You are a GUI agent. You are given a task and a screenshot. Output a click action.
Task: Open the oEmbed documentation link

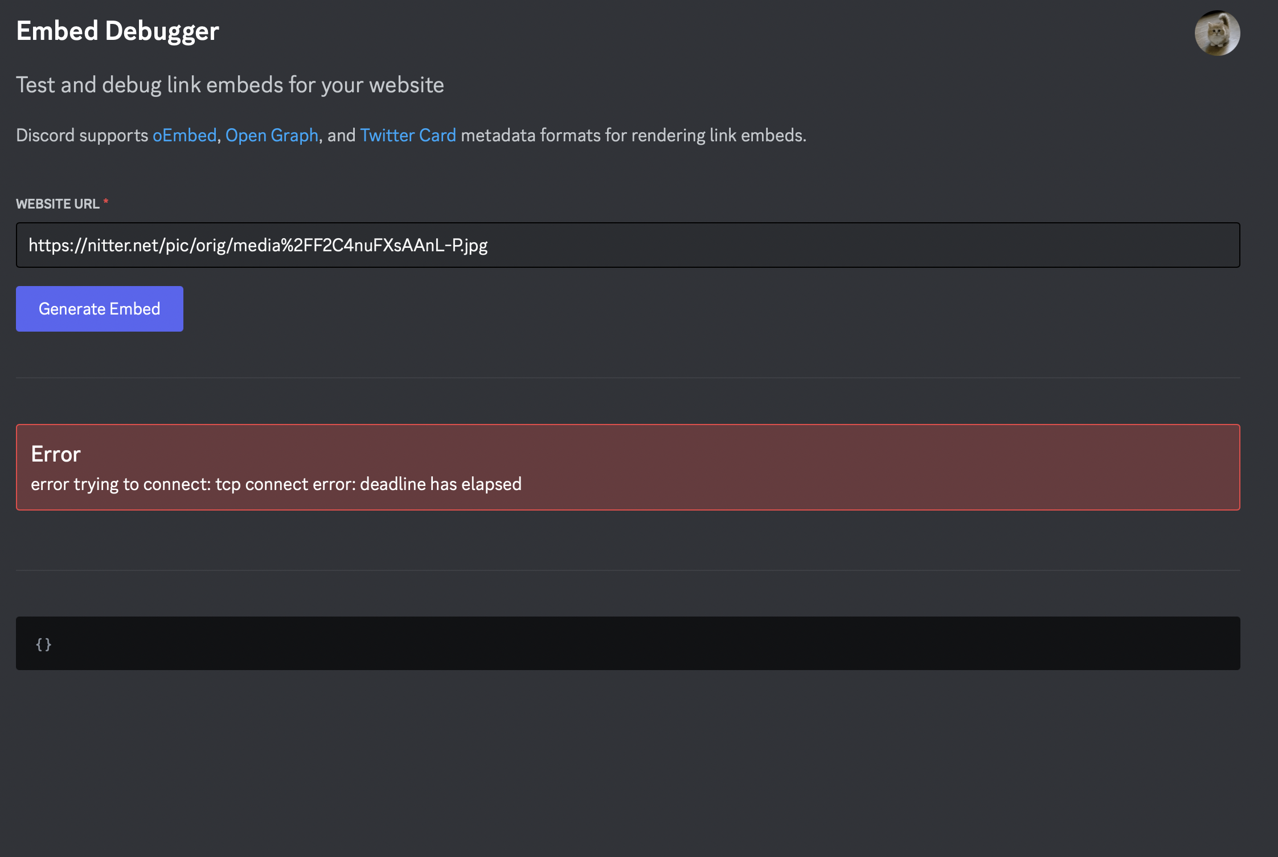[x=183, y=135]
